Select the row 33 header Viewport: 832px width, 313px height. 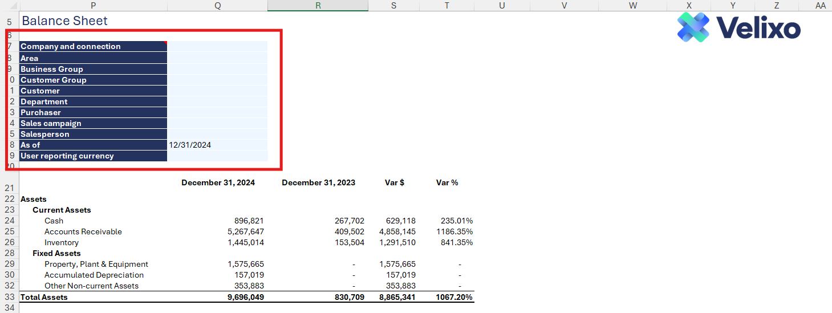9,297
